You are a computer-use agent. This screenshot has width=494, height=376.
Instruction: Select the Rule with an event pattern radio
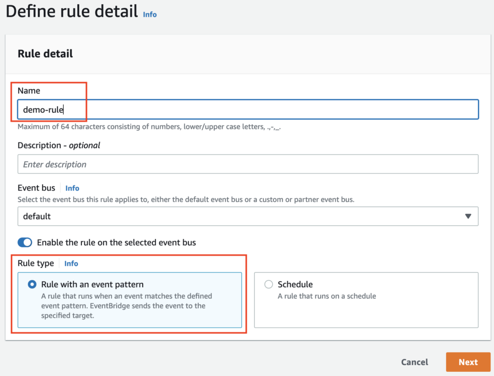(x=32, y=284)
